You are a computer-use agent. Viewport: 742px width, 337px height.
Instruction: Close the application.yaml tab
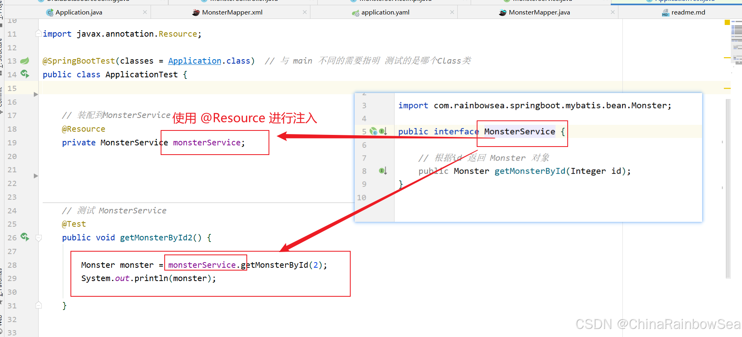click(x=452, y=12)
